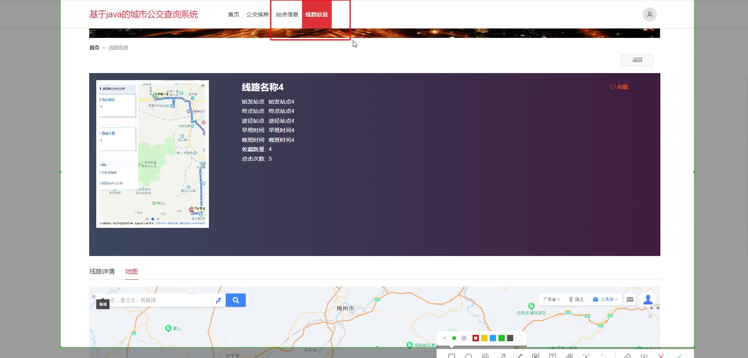Expand the 广东省 province dropdown
748x358 pixels.
tap(551, 299)
